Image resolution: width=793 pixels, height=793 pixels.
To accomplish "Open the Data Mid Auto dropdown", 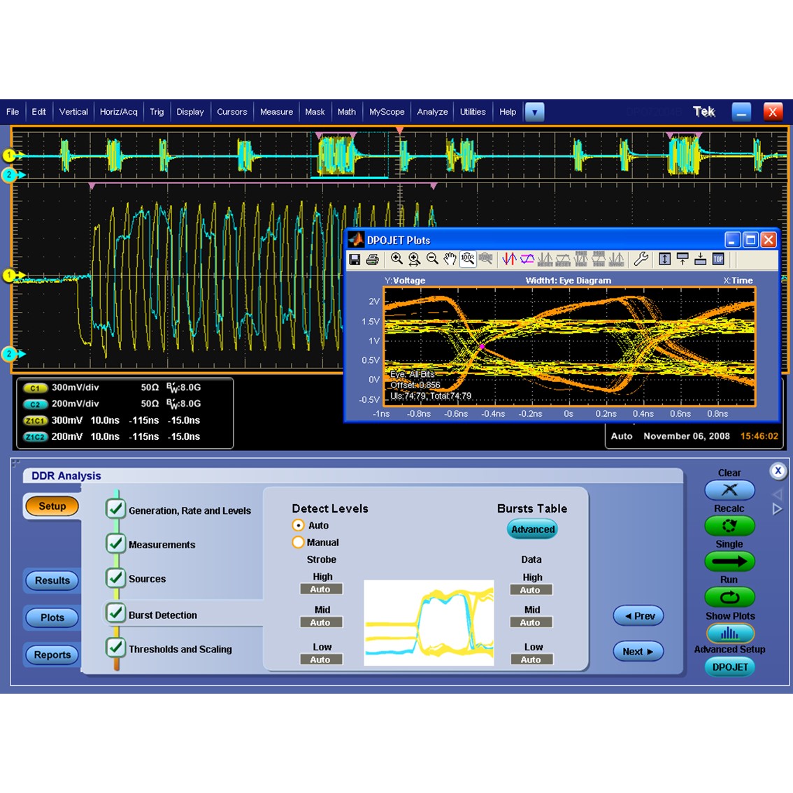I will coord(531,622).
